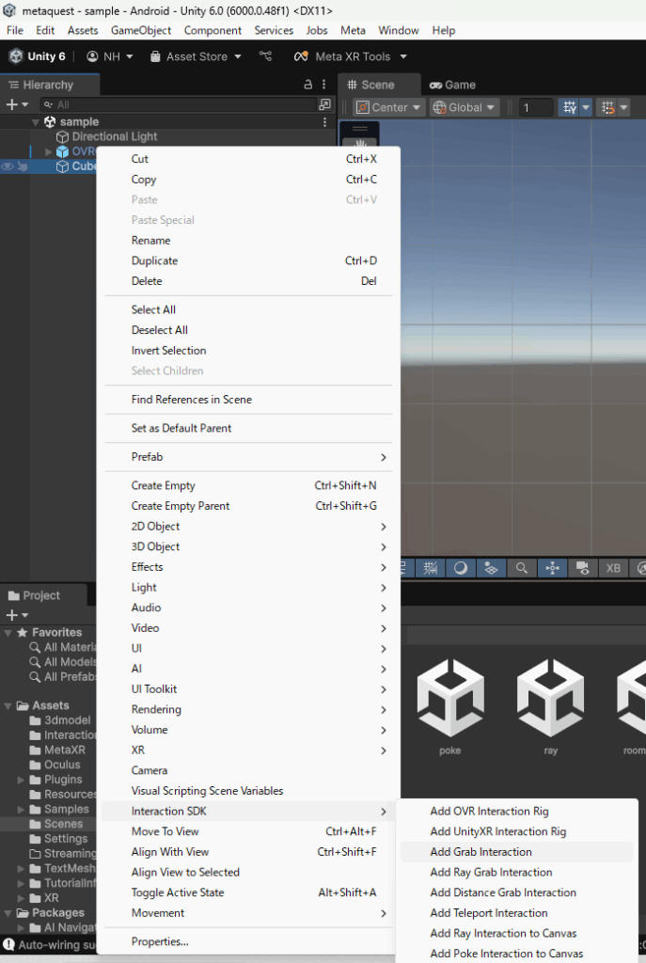Image resolution: width=646 pixels, height=963 pixels.
Task: Choose Cut from the context menu
Action: click(248, 159)
